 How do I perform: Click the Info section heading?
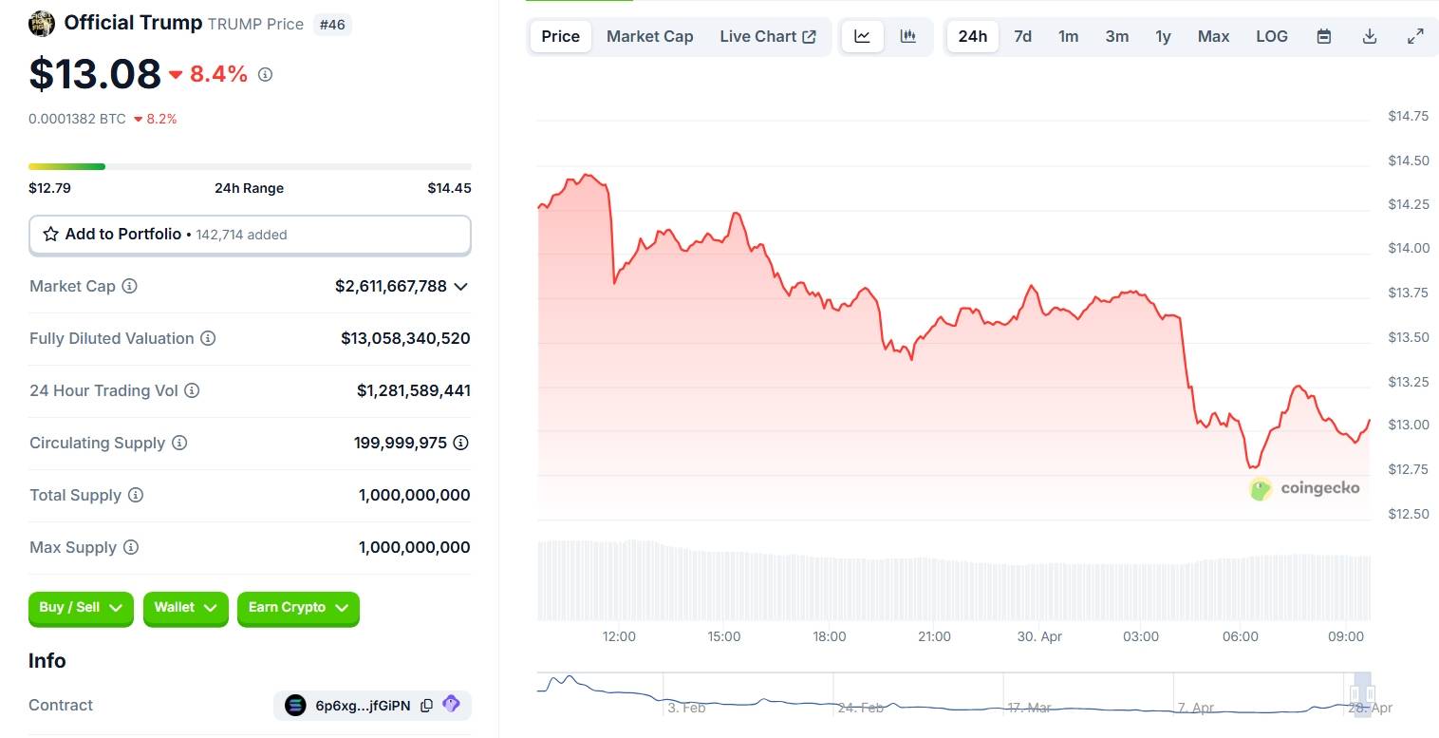point(47,660)
